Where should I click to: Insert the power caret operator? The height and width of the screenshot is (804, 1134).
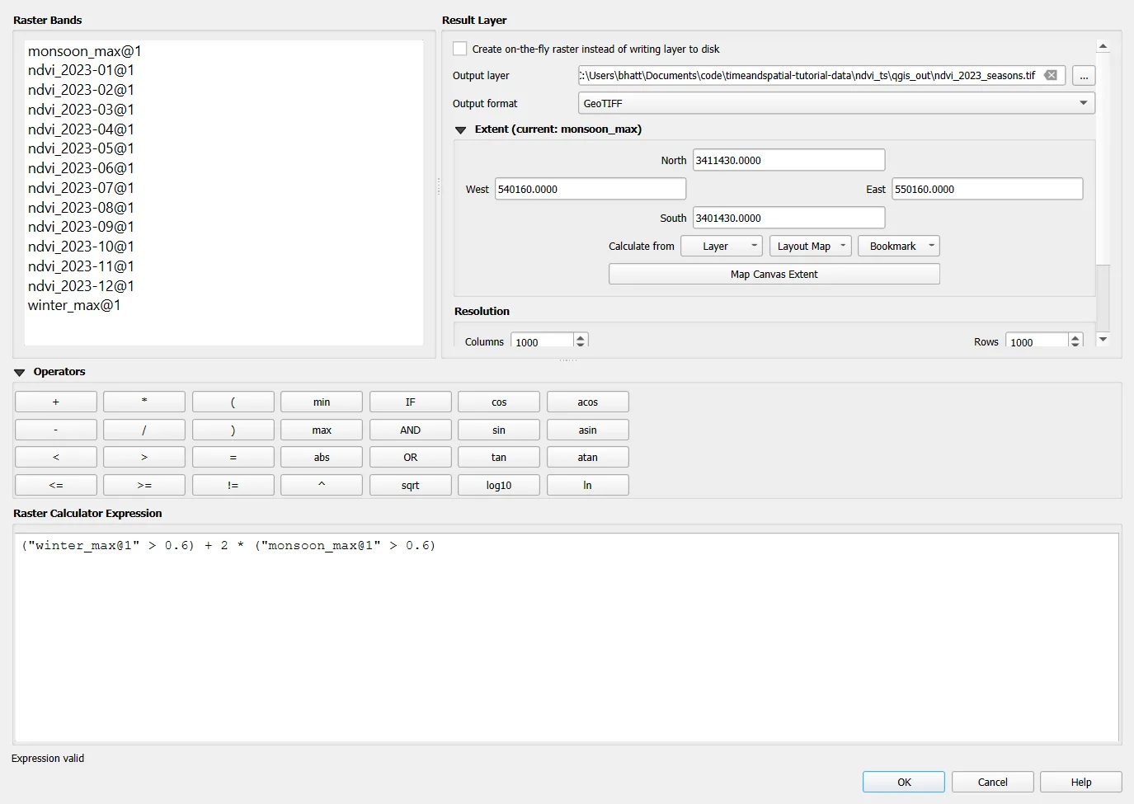[322, 485]
